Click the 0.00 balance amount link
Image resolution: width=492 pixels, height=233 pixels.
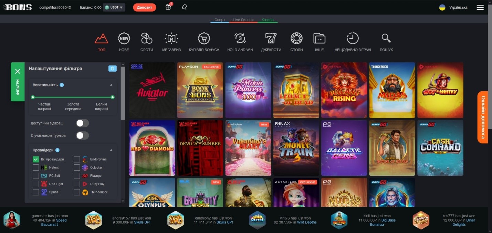coord(98,8)
